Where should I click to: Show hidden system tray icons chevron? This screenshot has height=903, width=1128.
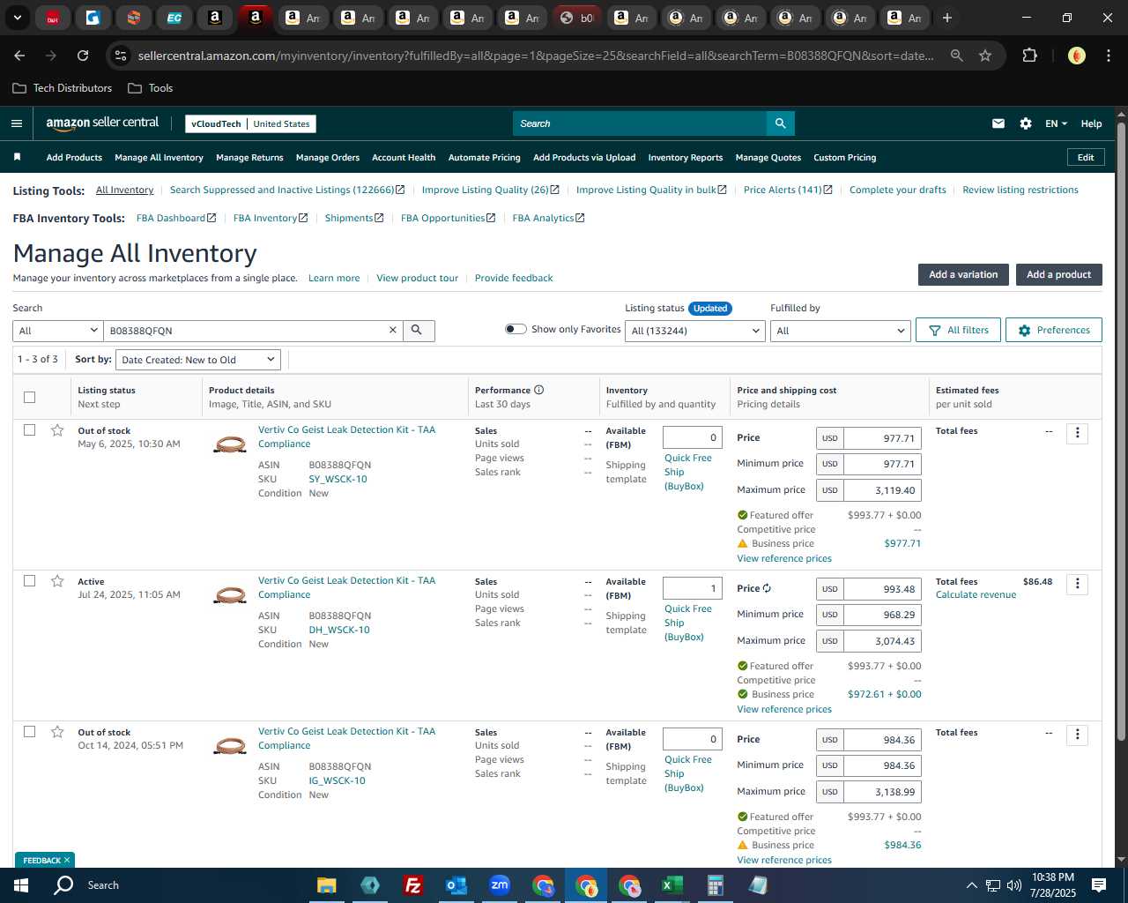click(971, 885)
